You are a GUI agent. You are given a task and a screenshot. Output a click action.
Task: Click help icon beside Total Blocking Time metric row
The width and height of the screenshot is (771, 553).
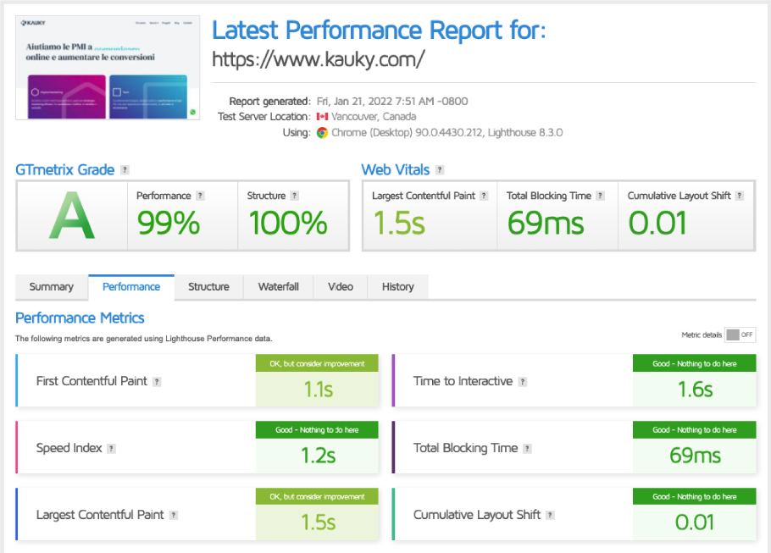527,448
